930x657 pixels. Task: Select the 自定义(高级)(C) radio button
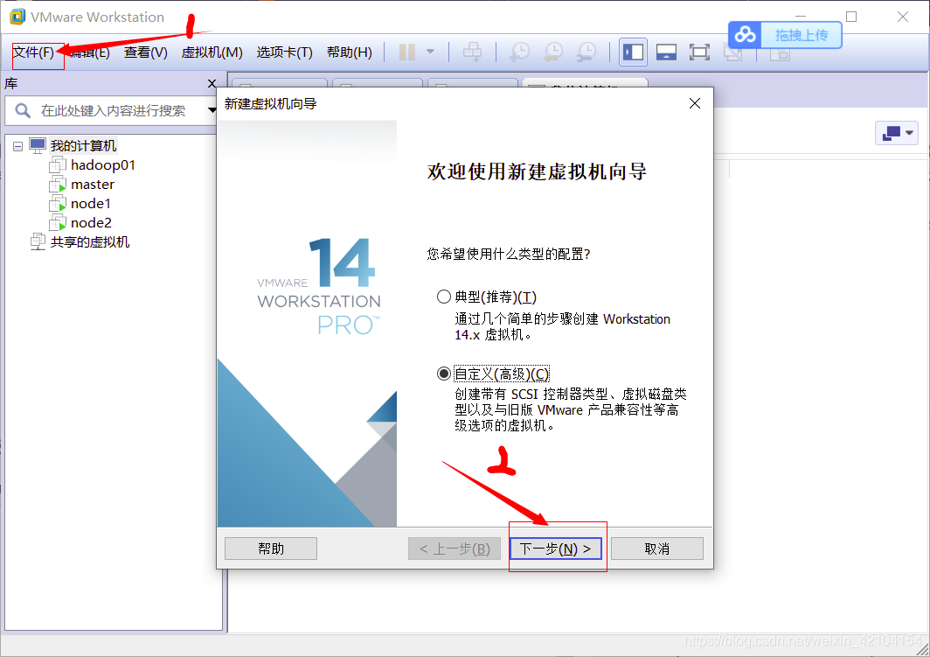(x=444, y=374)
